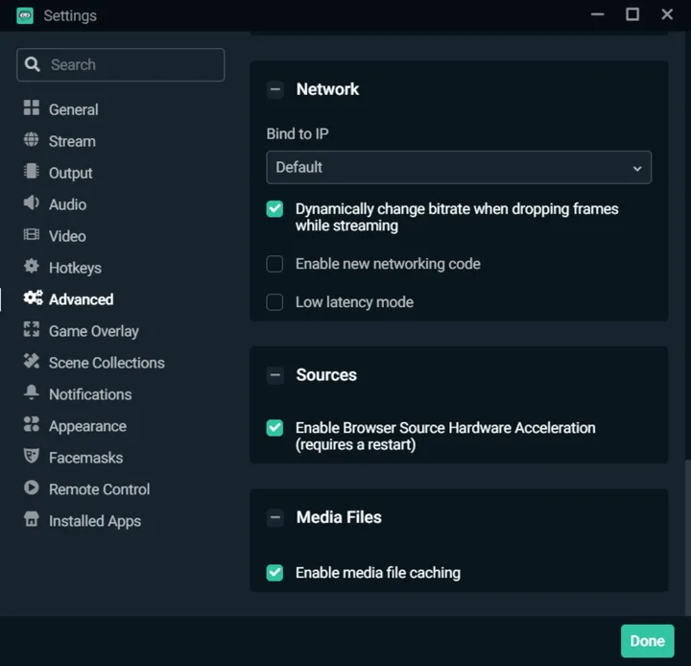The height and width of the screenshot is (666, 691).
Task: Click the Hotkeys gear icon
Action: 32,266
